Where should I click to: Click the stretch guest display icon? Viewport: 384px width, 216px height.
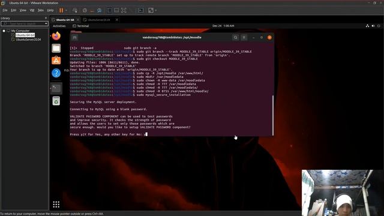click(151, 10)
